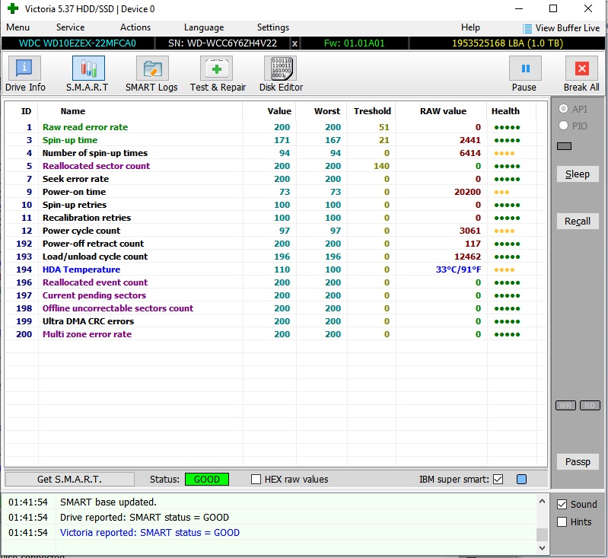
Task: Click the Get S.M.A.R.T. button
Action: 70,480
